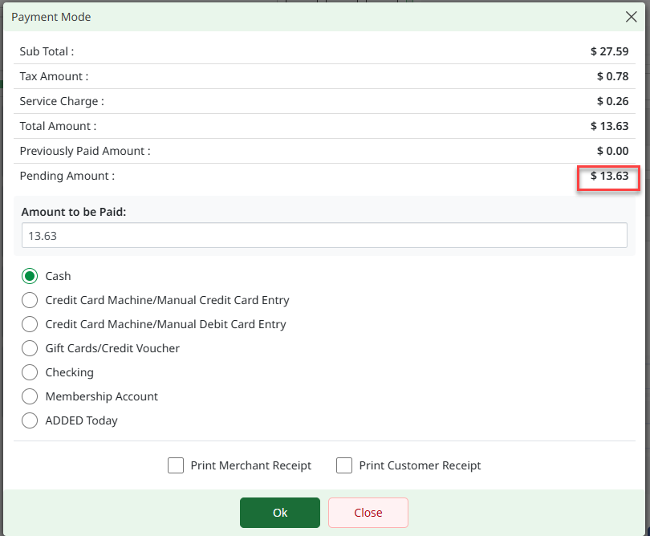
Task: Choose Credit Card Machine/Manual Debit Card Entry
Action: pyautogui.click(x=30, y=324)
